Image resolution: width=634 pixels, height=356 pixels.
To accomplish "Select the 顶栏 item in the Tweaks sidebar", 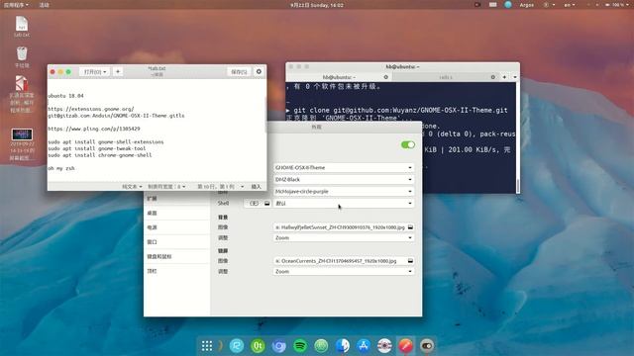I will [176, 271].
